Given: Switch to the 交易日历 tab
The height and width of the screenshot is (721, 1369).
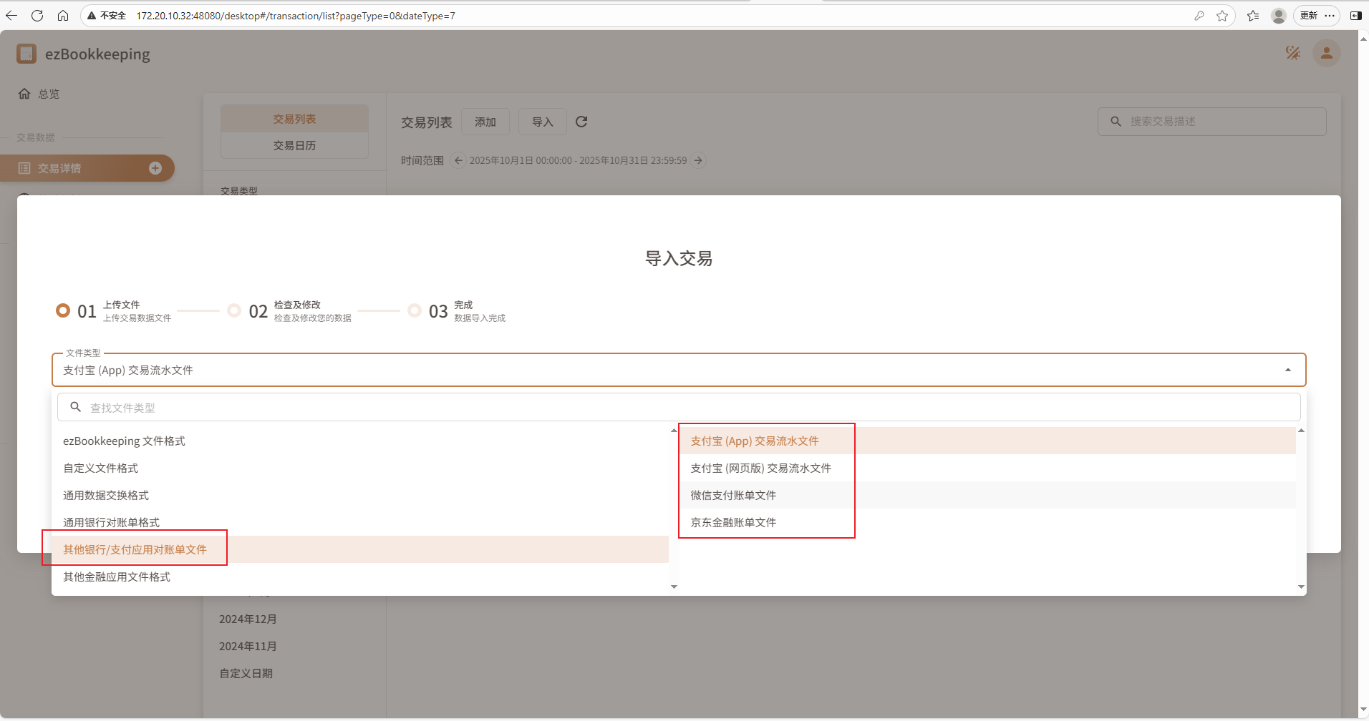Looking at the screenshot, I should pos(294,145).
